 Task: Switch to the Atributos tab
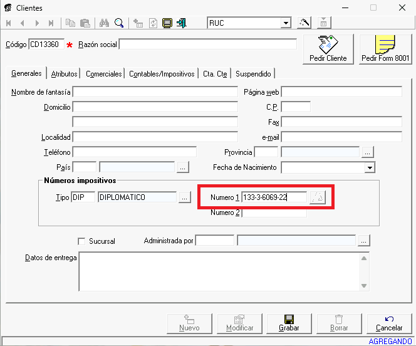pyautogui.click(x=65, y=74)
